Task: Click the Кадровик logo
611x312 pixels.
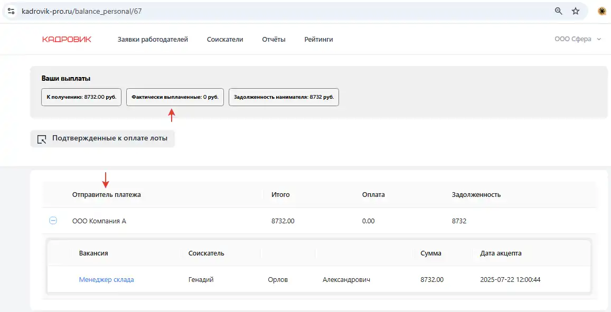Action: click(67, 39)
